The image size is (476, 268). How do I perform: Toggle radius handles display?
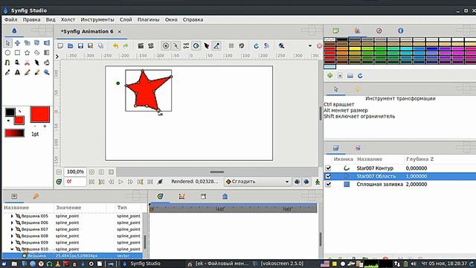point(196,46)
